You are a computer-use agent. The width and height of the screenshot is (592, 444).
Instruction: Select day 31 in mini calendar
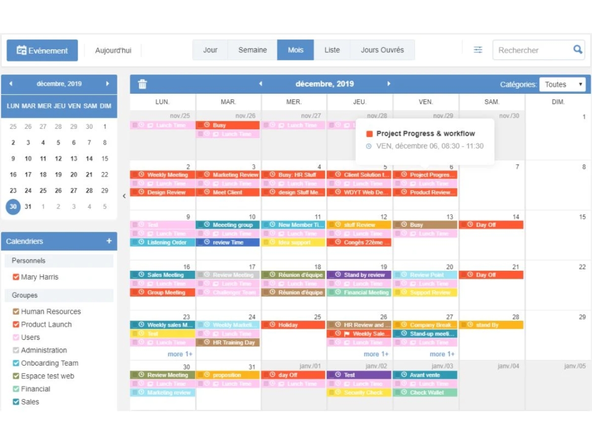click(x=28, y=207)
